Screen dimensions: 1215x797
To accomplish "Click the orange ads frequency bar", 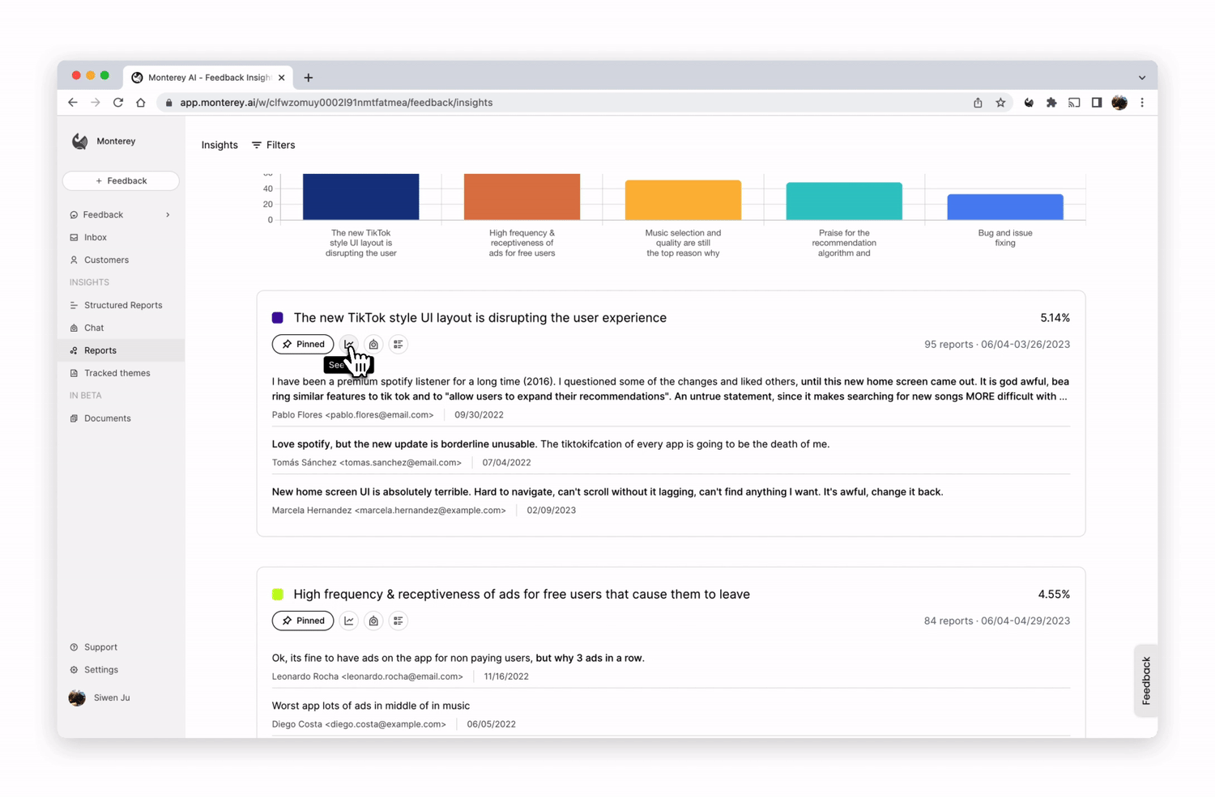I will (522, 197).
